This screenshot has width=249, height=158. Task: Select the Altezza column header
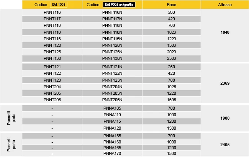pos(225,5)
